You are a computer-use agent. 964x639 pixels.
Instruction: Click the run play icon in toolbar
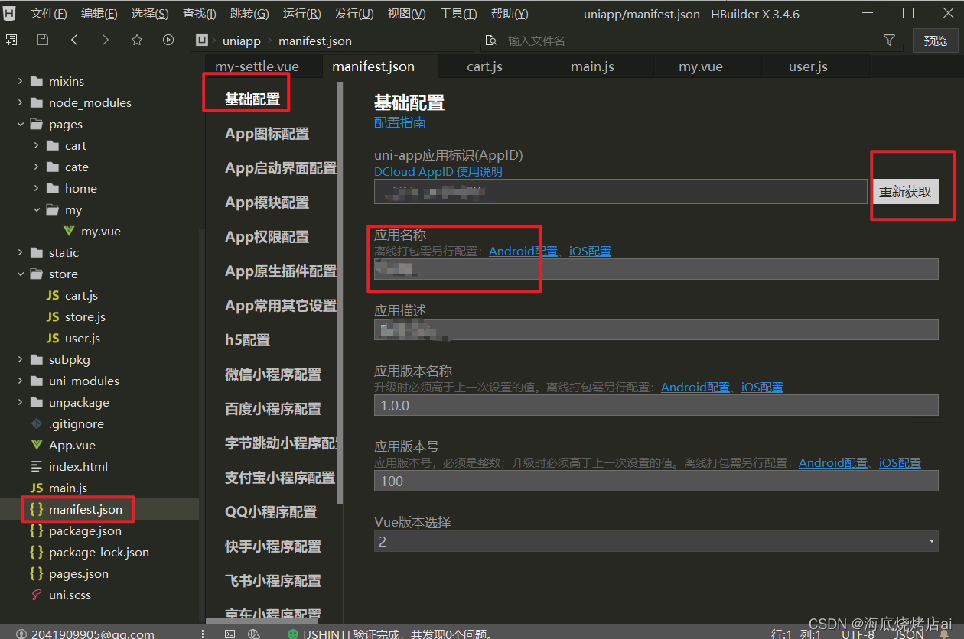[168, 41]
